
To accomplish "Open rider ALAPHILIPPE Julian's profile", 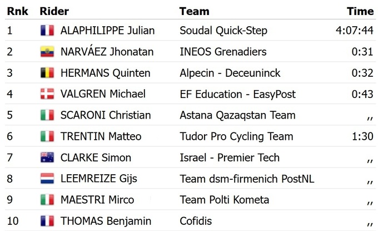I will (107, 31).
